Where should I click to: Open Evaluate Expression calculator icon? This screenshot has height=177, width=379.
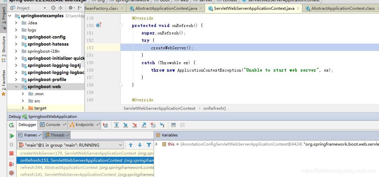[173, 125]
